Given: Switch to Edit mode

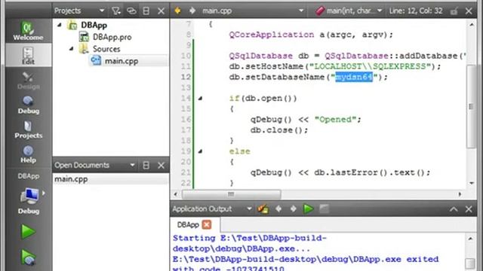Looking at the screenshot, I should pyautogui.click(x=28, y=55).
